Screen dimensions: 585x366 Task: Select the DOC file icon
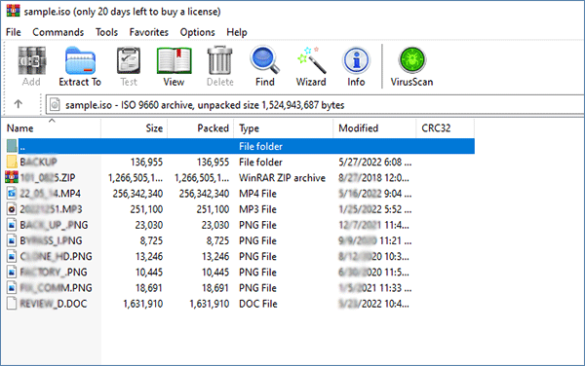12,304
